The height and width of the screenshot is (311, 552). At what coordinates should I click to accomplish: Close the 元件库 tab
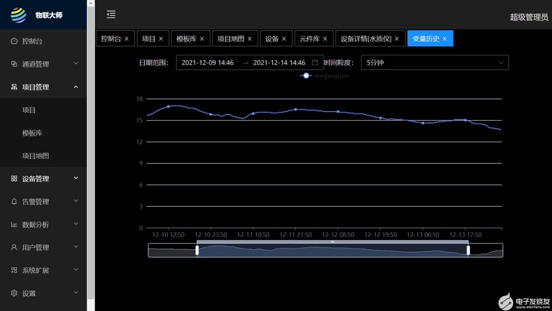tap(325, 39)
